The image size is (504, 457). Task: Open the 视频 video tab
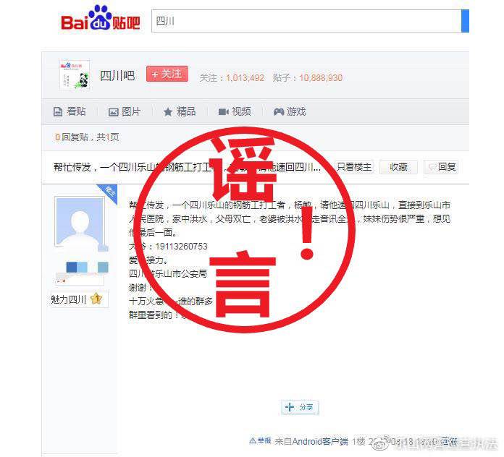tap(235, 111)
